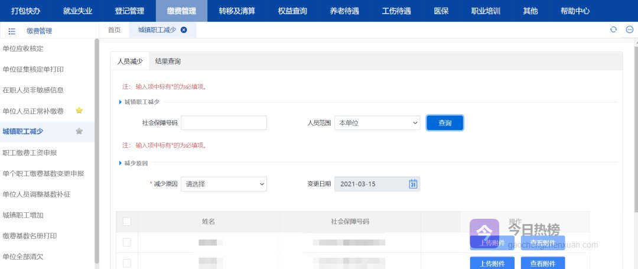Click the left sidebar vertical scrollbar

(x=97, y=148)
